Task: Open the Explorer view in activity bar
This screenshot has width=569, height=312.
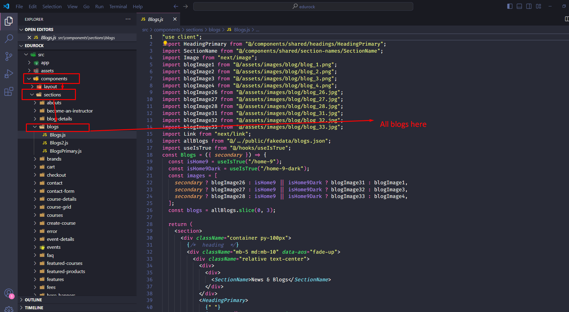Action: point(9,21)
